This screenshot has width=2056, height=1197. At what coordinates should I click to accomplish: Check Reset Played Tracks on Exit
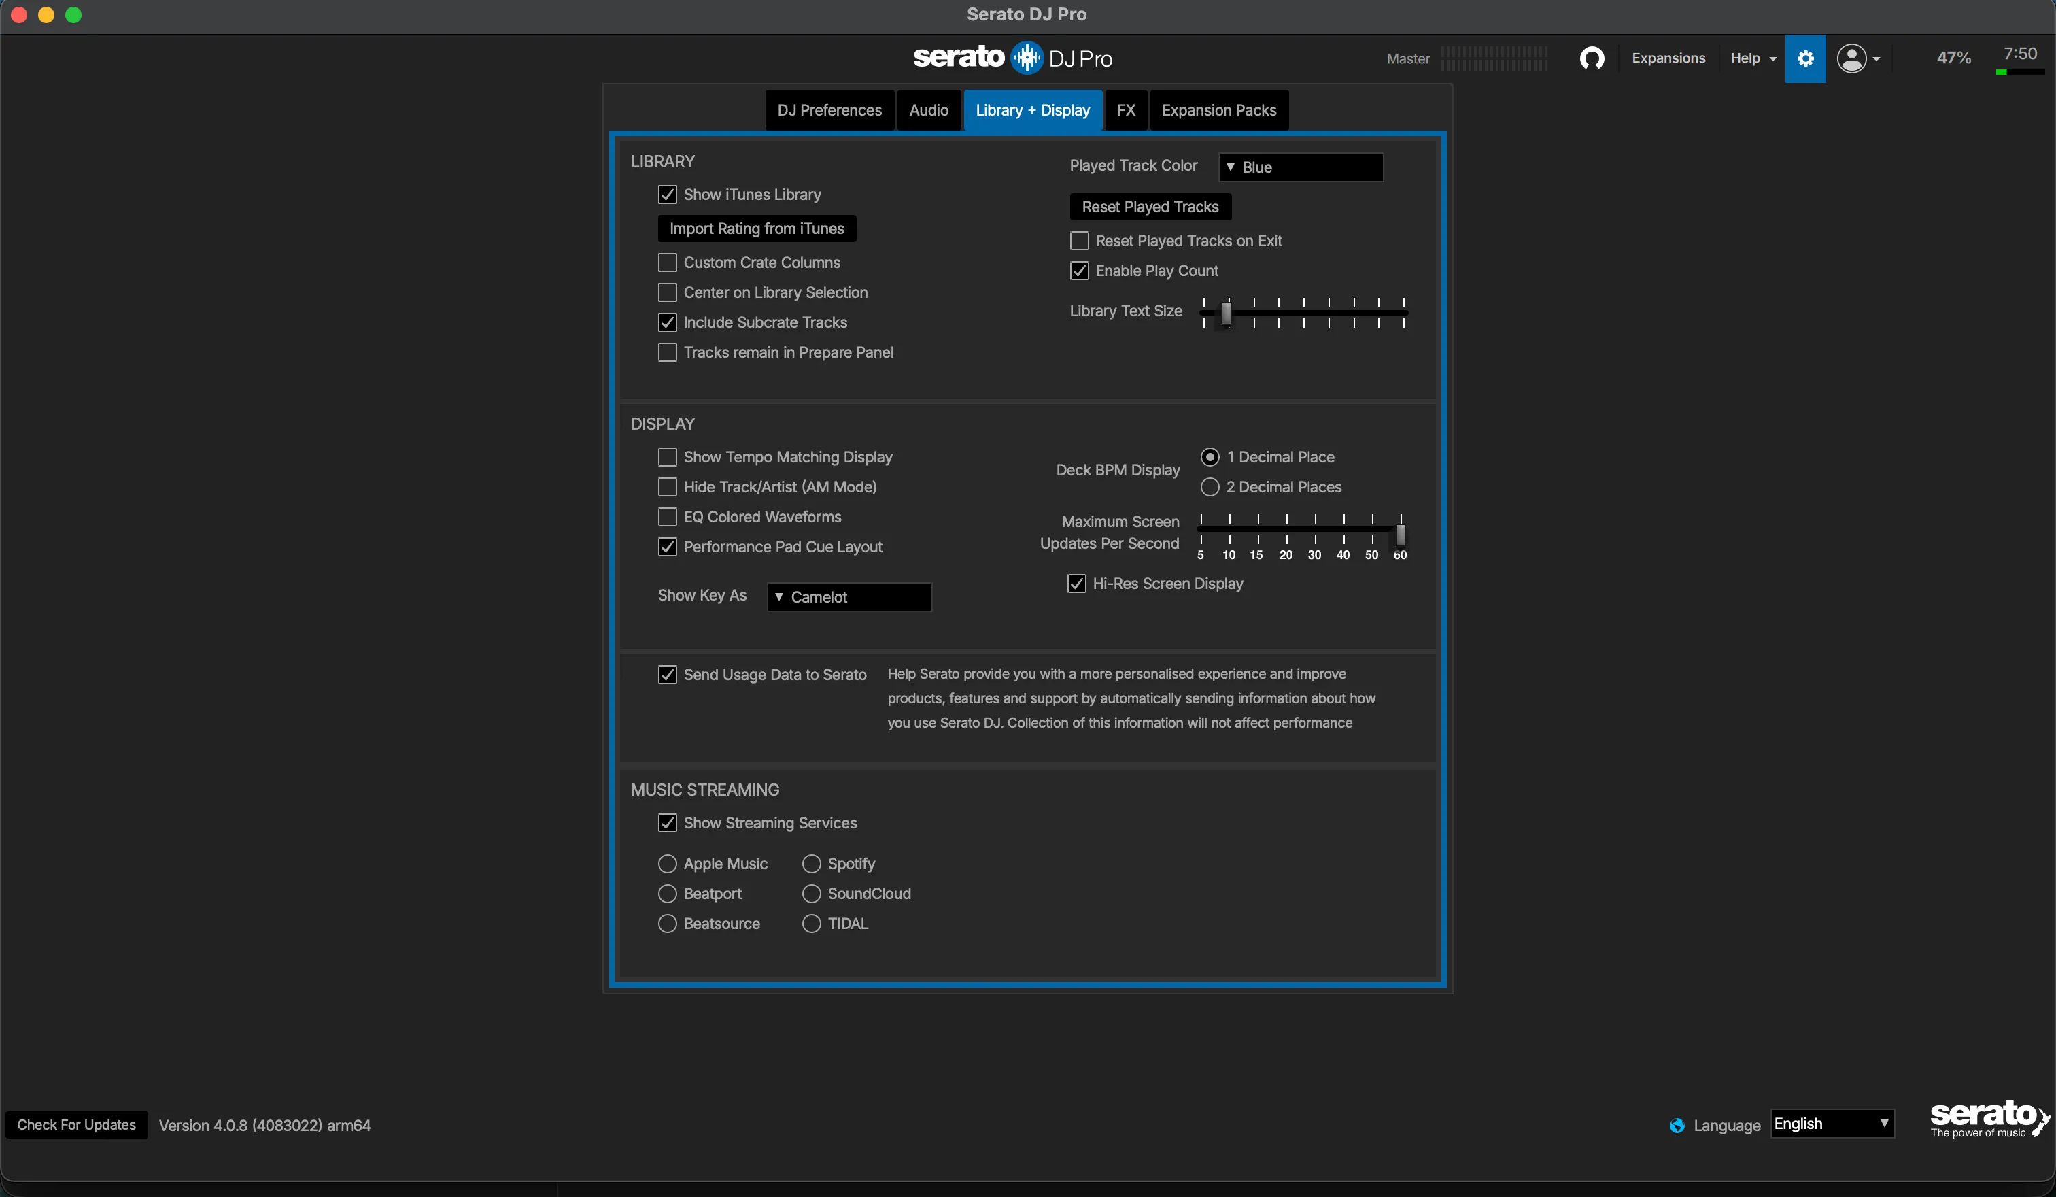coord(1080,241)
